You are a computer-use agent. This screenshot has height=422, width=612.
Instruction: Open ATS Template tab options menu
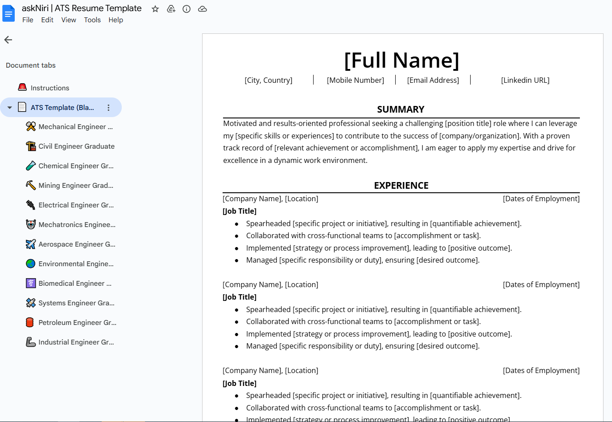(x=108, y=108)
